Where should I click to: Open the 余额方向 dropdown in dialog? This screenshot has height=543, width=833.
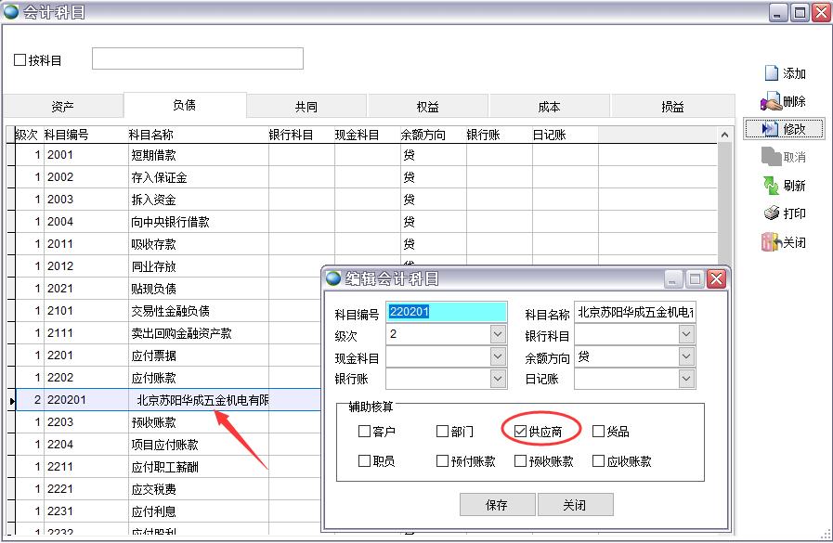click(x=686, y=356)
